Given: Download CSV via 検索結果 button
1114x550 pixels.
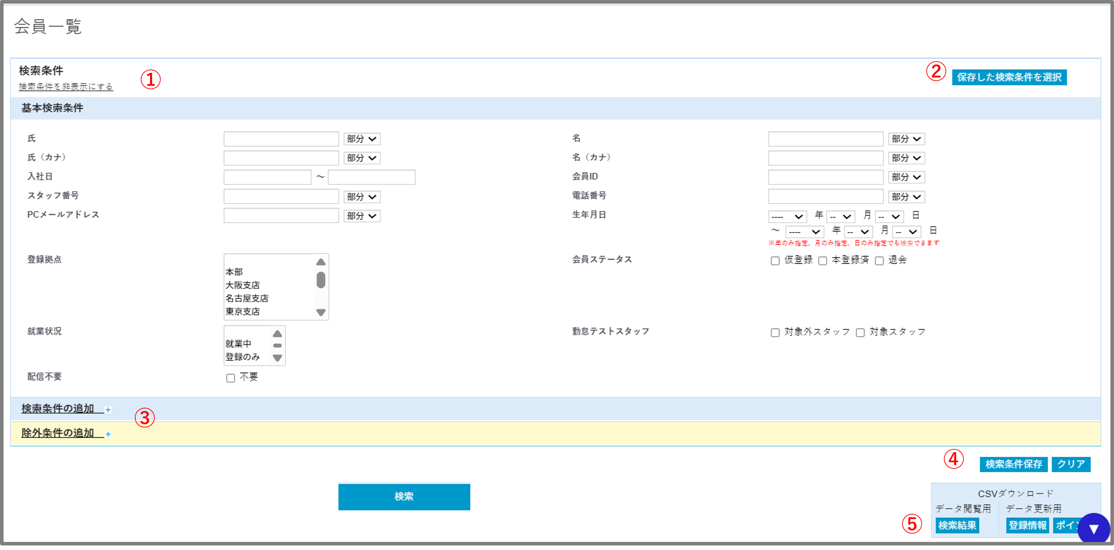Looking at the screenshot, I should click(x=958, y=525).
